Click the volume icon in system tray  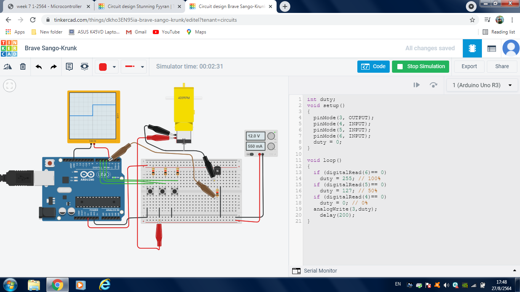[x=446, y=285]
